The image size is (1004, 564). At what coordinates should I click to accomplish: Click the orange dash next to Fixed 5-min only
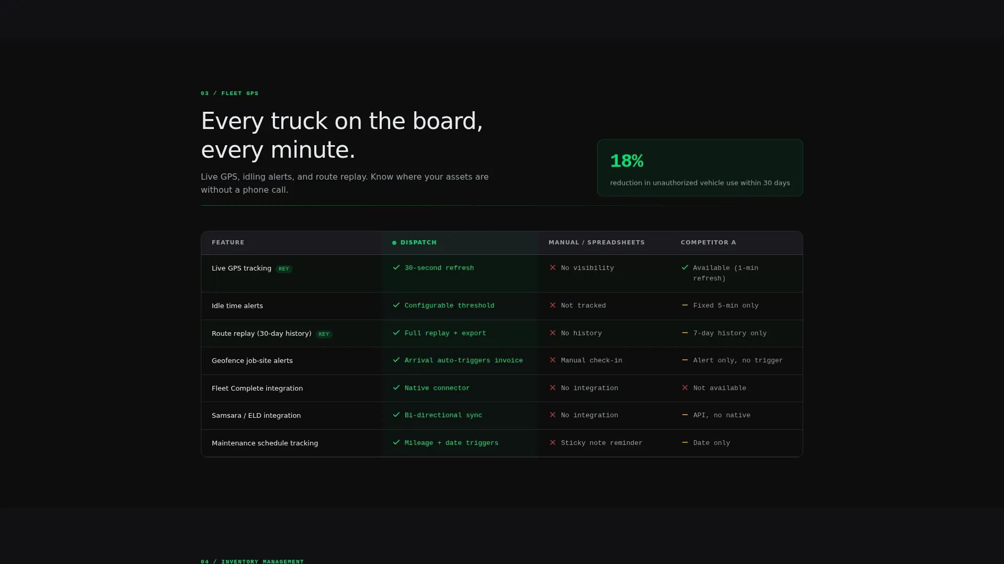685,305
